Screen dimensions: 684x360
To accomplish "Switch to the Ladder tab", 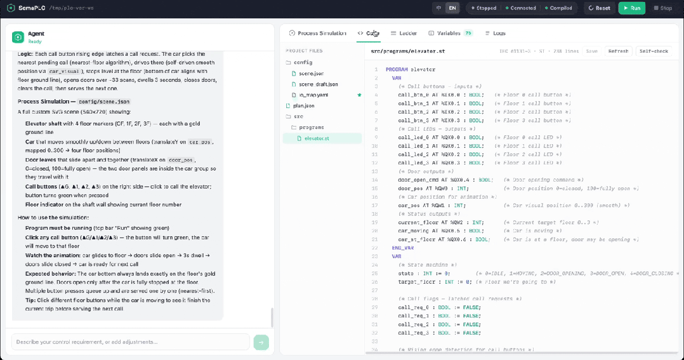I will pyautogui.click(x=404, y=33).
